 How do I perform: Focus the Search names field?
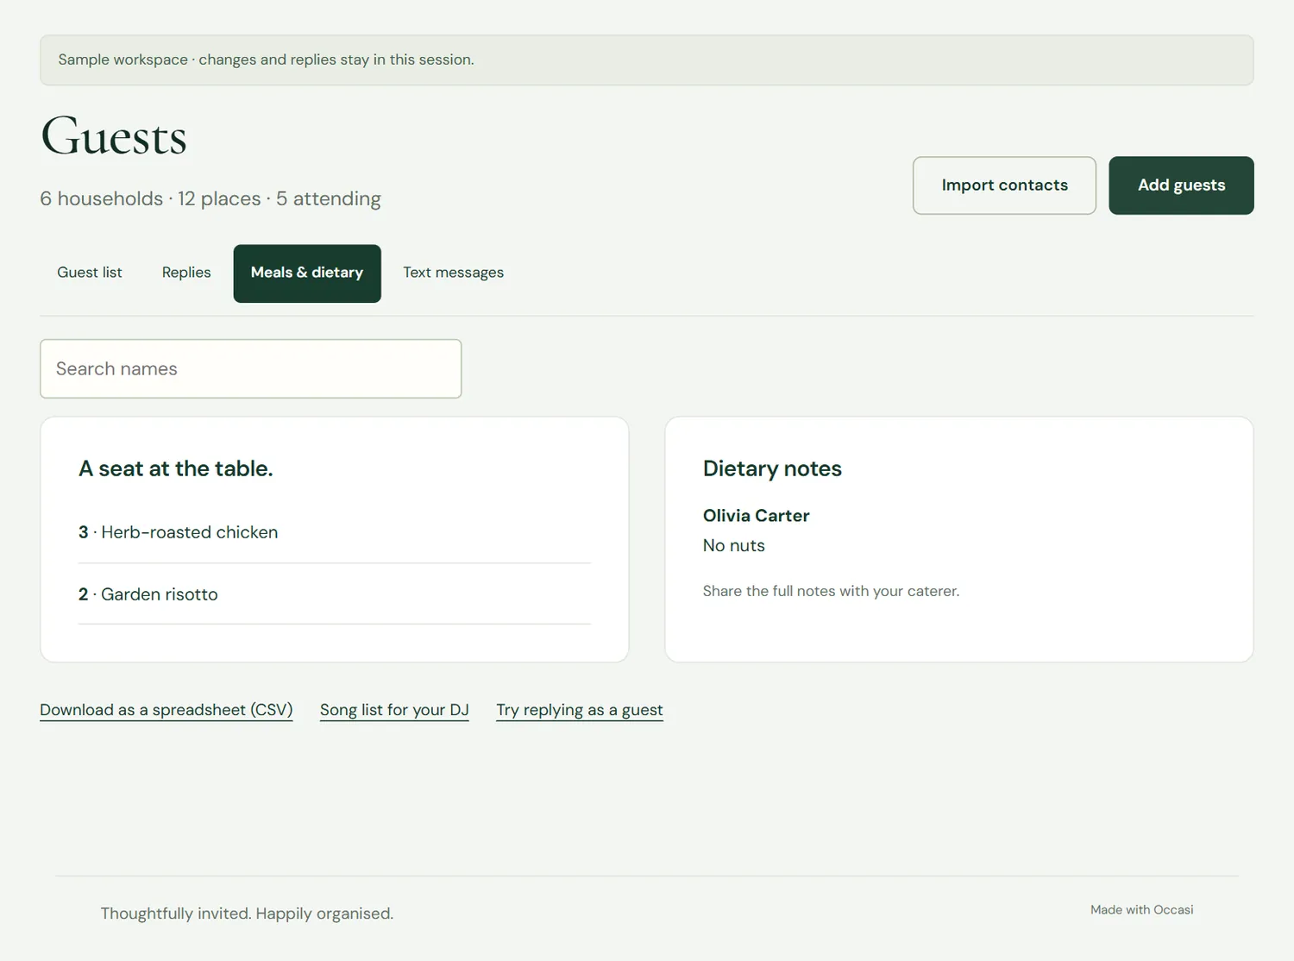pyautogui.click(x=251, y=368)
